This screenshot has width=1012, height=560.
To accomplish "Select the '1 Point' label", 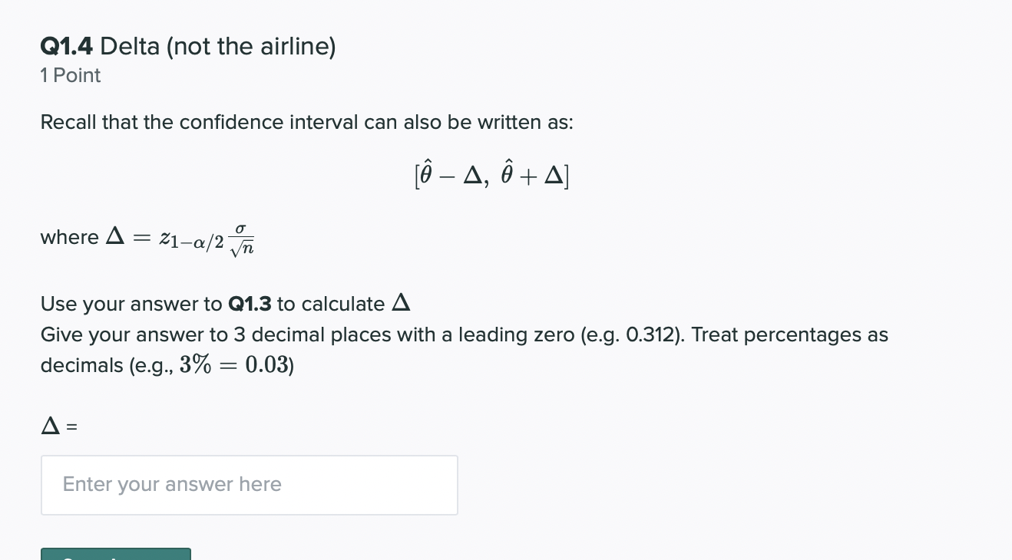I will tap(71, 76).
